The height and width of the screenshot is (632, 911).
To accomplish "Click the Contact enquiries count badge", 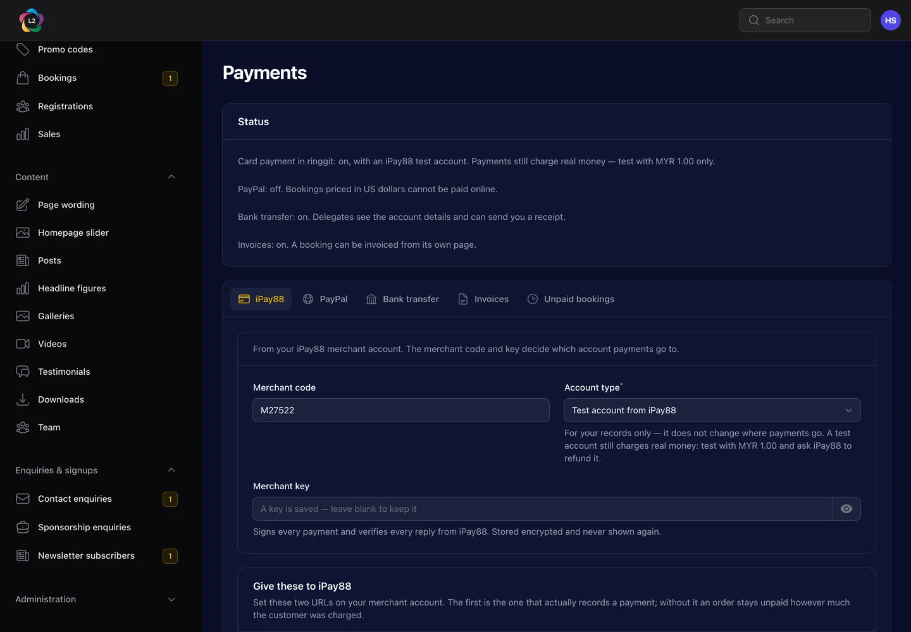I will click(170, 499).
